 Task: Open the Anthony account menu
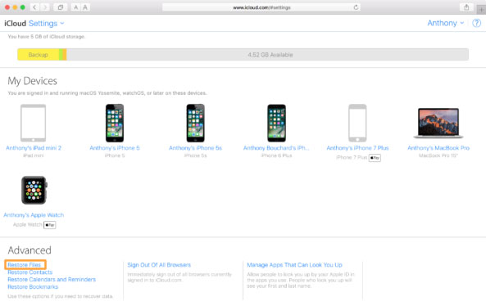tap(445, 23)
